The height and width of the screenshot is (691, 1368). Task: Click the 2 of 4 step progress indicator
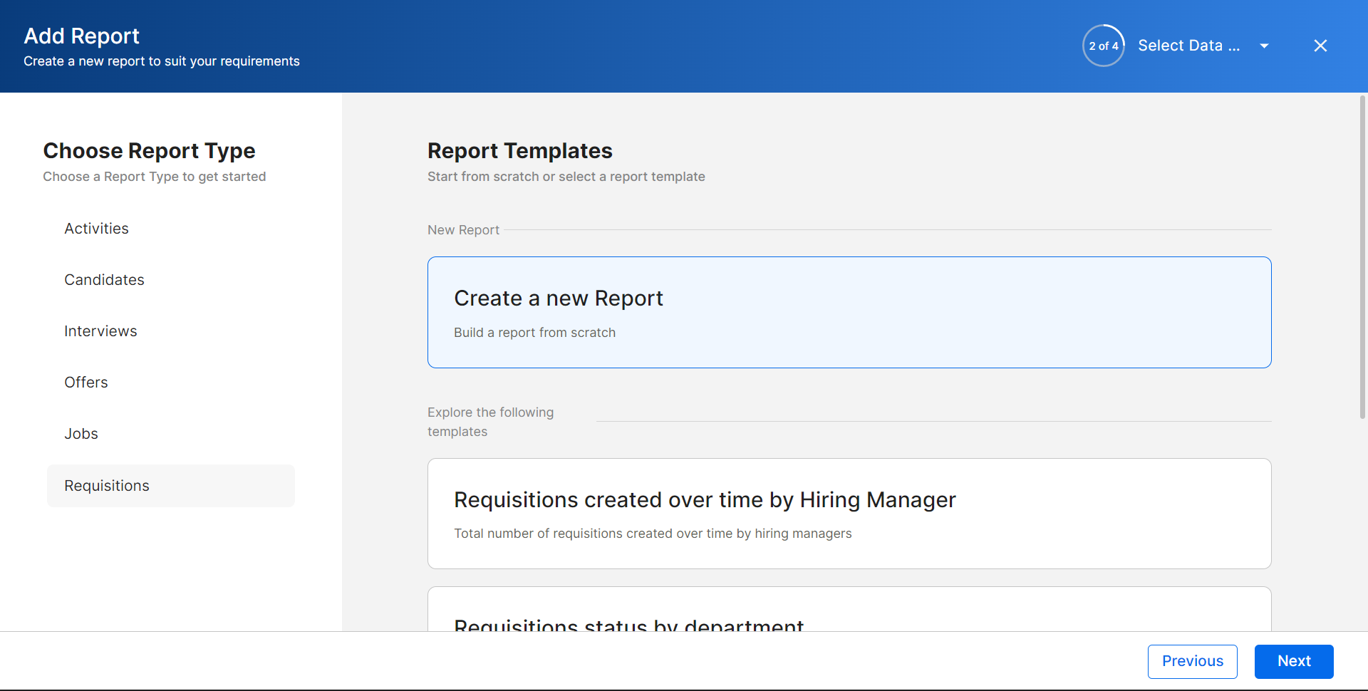coord(1103,45)
